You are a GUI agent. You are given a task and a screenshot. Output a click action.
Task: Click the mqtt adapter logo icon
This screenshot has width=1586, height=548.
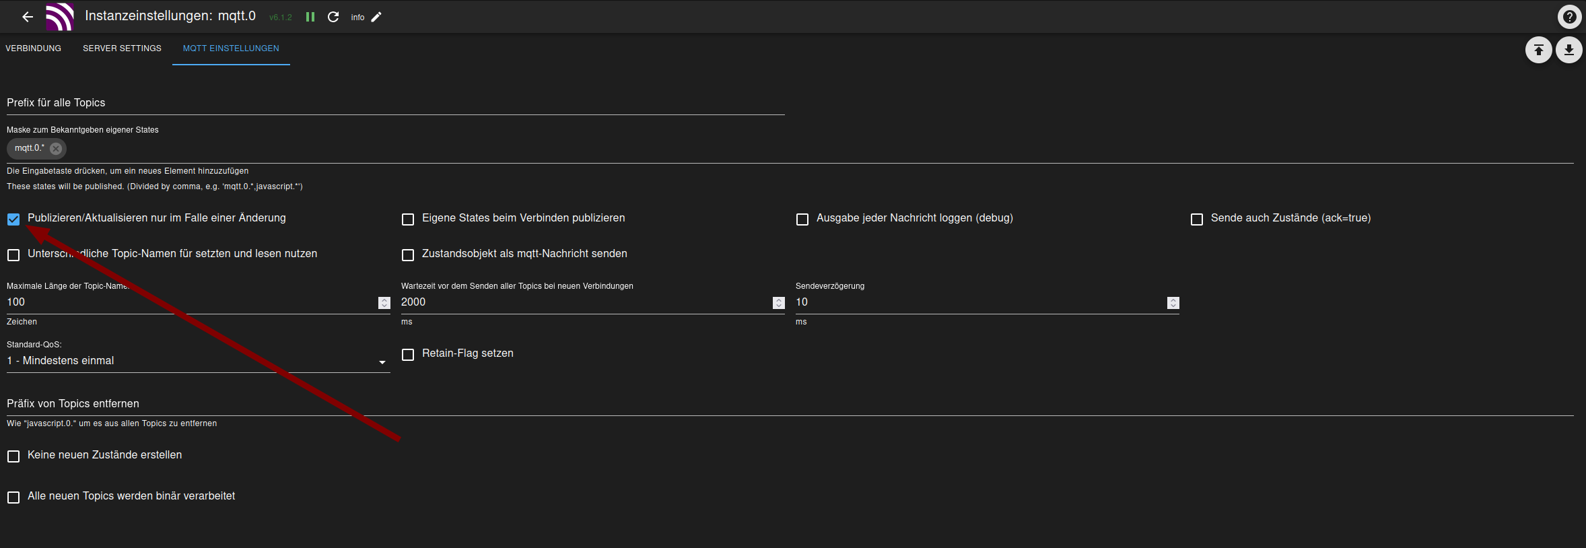[60, 17]
